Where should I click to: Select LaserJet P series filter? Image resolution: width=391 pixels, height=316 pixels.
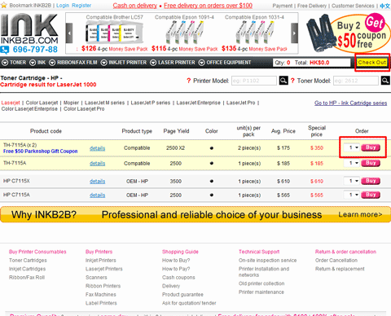(x=151, y=103)
